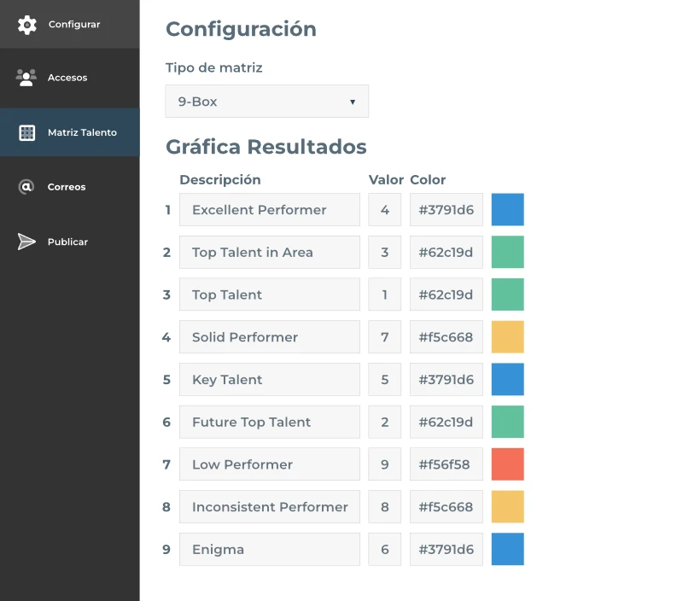
Task: Select the Correos menu label
Action: (67, 187)
